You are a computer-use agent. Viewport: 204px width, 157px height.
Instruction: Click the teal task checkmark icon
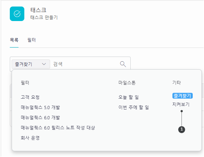pos(17,14)
